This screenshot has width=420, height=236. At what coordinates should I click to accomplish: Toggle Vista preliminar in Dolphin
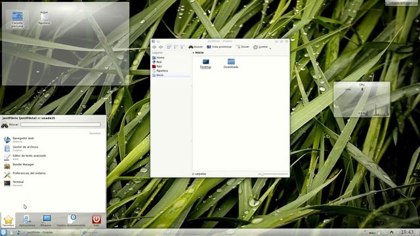point(219,47)
